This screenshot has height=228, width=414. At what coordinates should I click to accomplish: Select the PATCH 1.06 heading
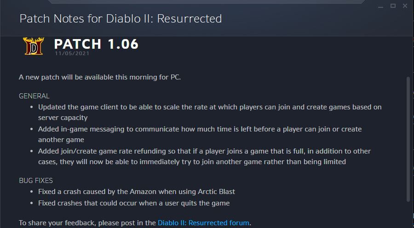(96, 44)
